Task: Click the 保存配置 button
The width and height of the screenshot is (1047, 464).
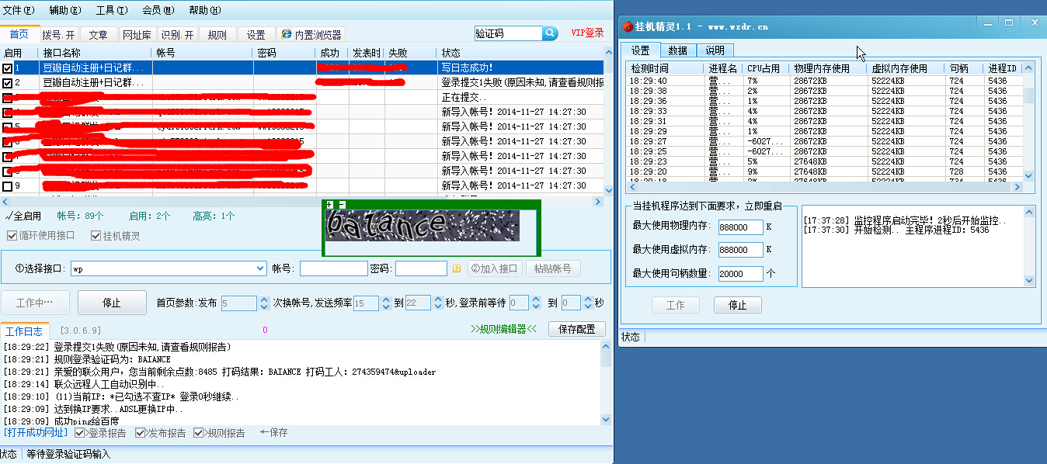Action: (576, 329)
